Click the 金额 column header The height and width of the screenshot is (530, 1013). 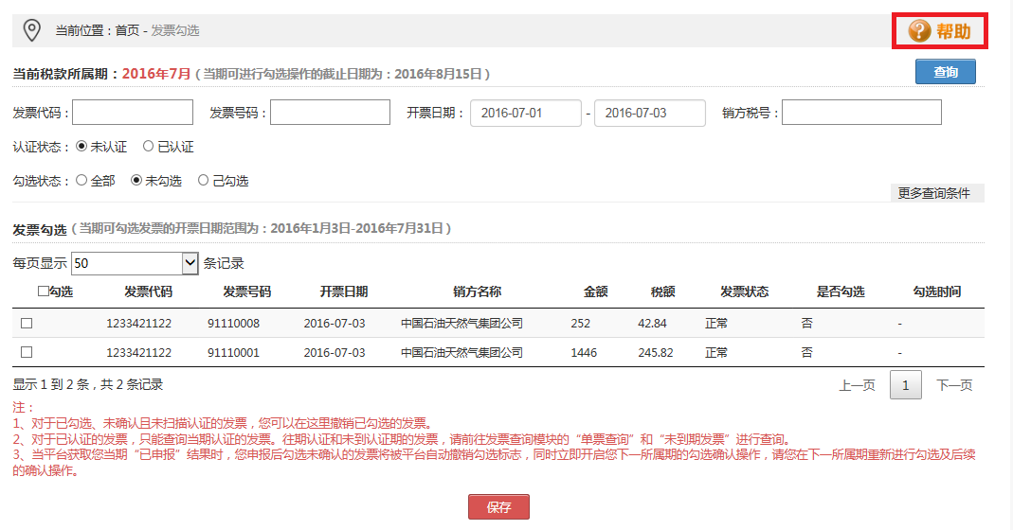596,291
